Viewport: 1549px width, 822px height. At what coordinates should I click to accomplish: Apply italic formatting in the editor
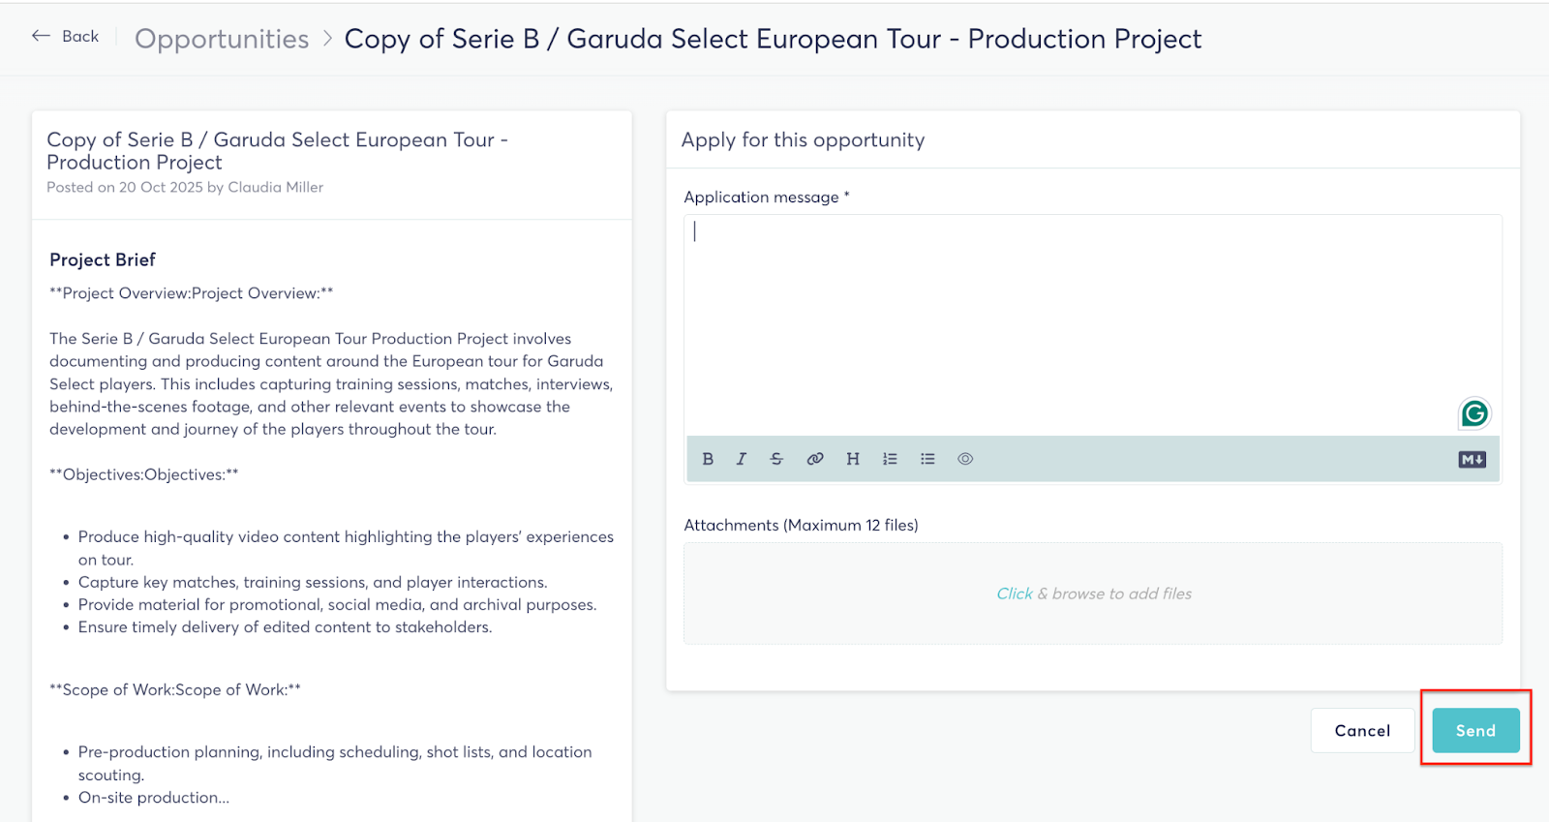(x=742, y=459)
